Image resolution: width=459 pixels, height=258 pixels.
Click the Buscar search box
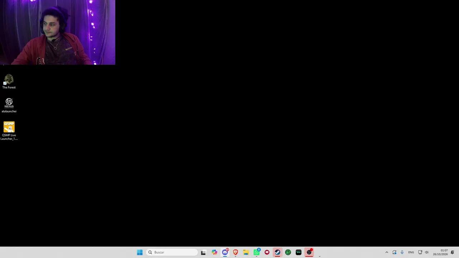pos(172,252)
